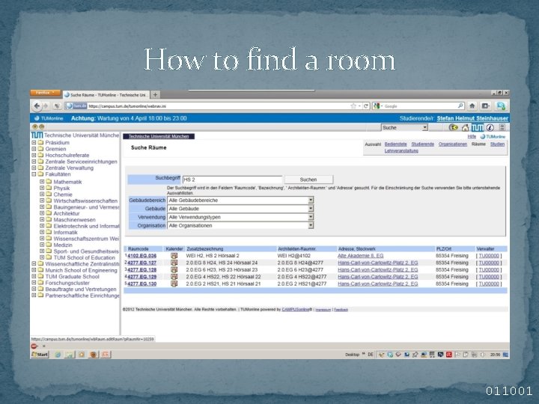Click the Stefan Helmut Steinhauser name link
This screenshot has height=404, width=539.
(472, 118)
